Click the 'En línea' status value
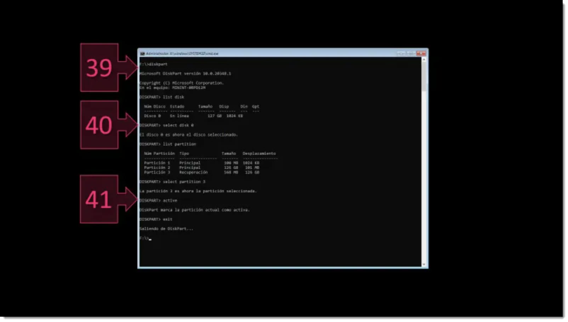This screenshot has width=568, height=322. 180,116
